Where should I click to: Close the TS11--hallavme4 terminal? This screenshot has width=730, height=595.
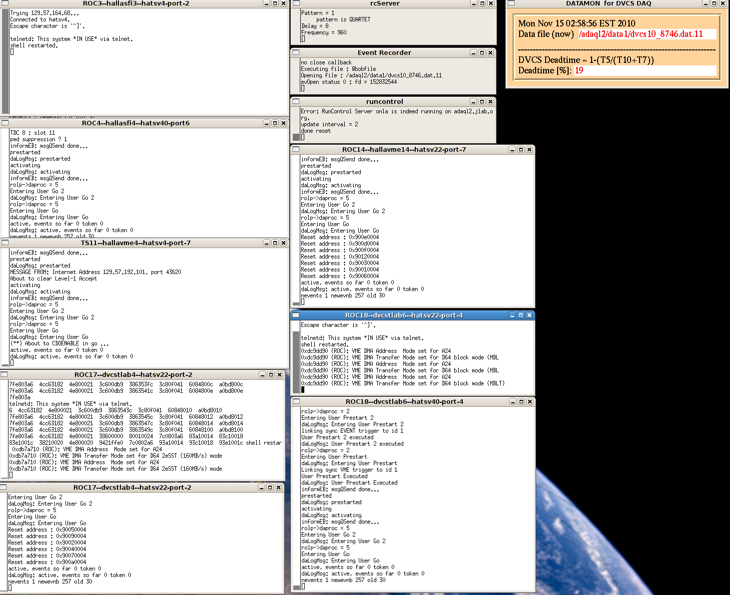coord(283,243)
